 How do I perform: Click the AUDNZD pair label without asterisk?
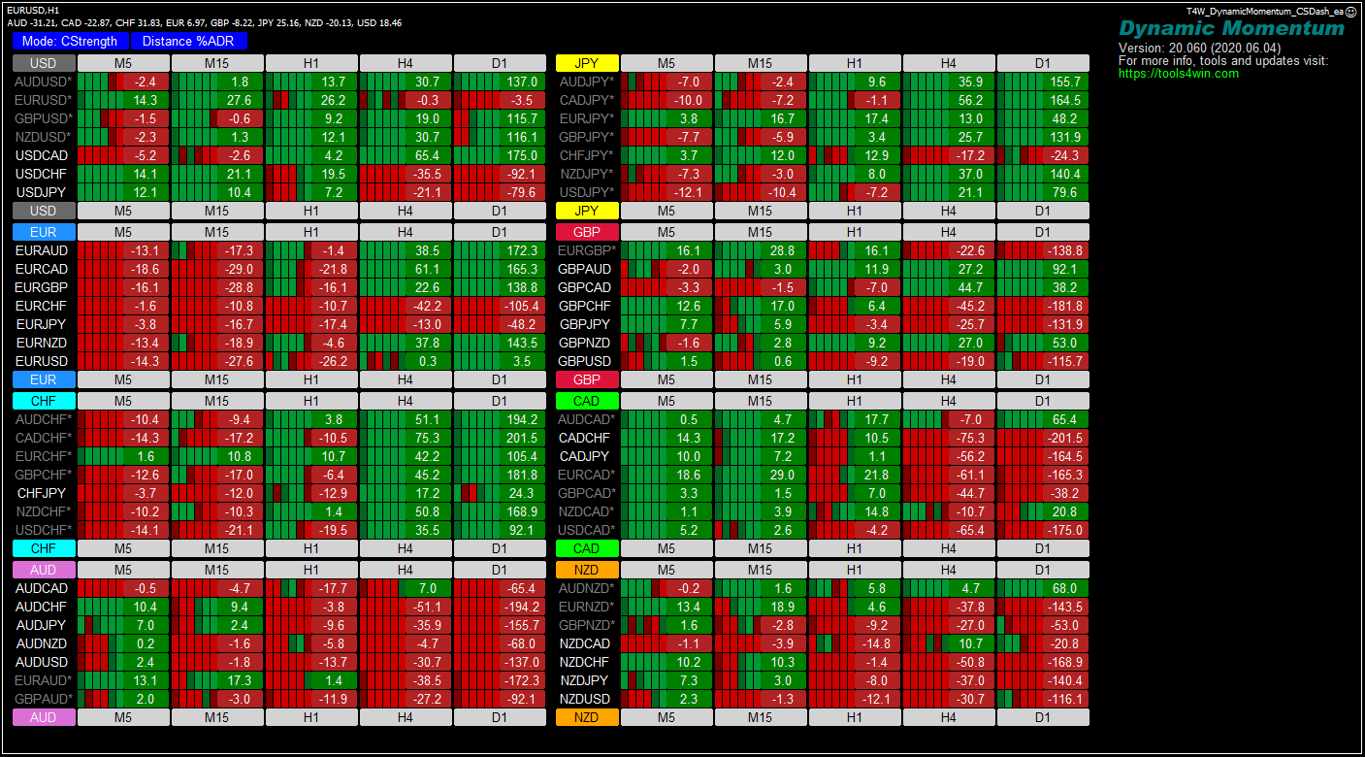point(41,643)
